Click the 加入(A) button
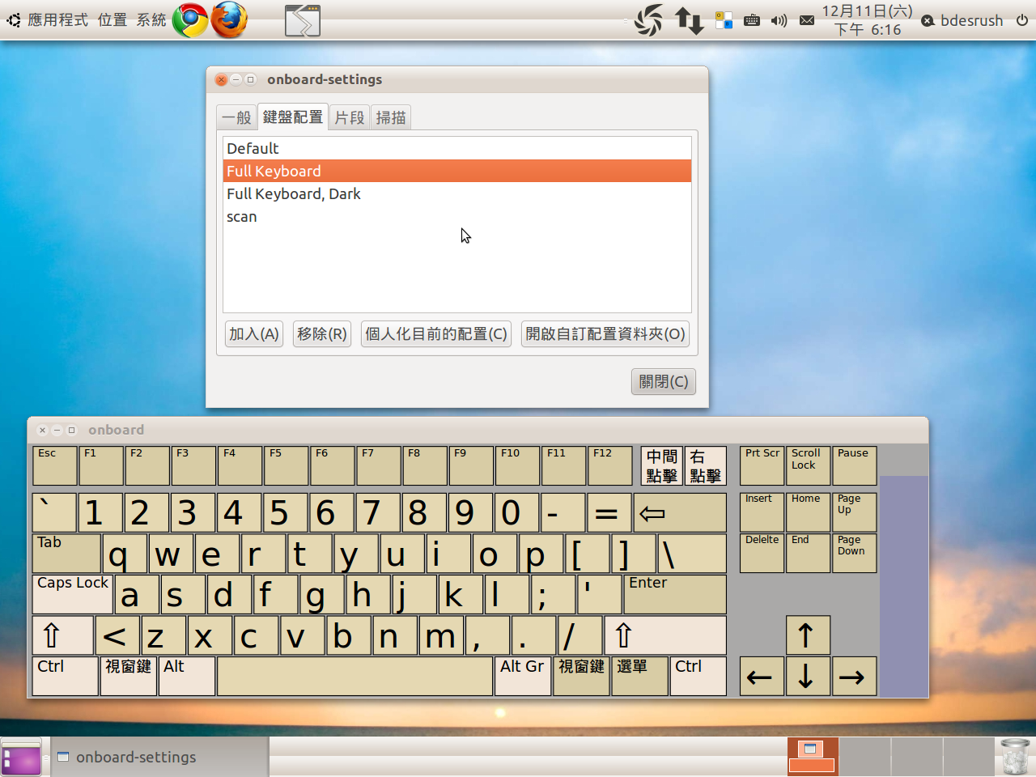This screenshot has height=777, width=1036. tap(254, 333)
